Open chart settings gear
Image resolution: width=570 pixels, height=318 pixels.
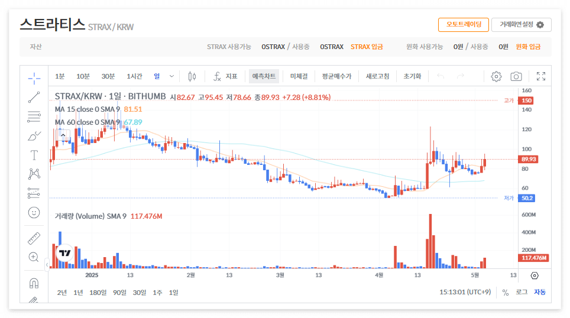[496, 76]
